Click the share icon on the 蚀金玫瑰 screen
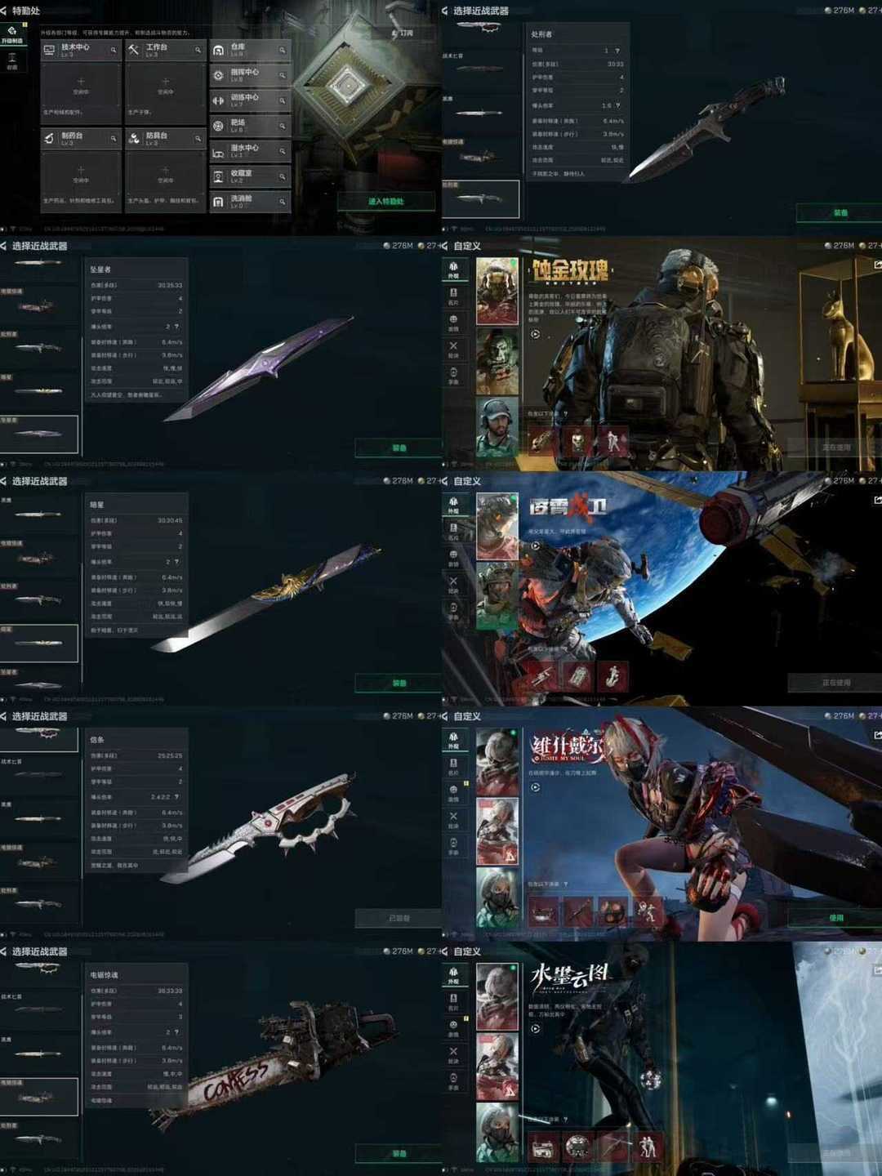The image size is (882, 1176). tap(877, 265)
